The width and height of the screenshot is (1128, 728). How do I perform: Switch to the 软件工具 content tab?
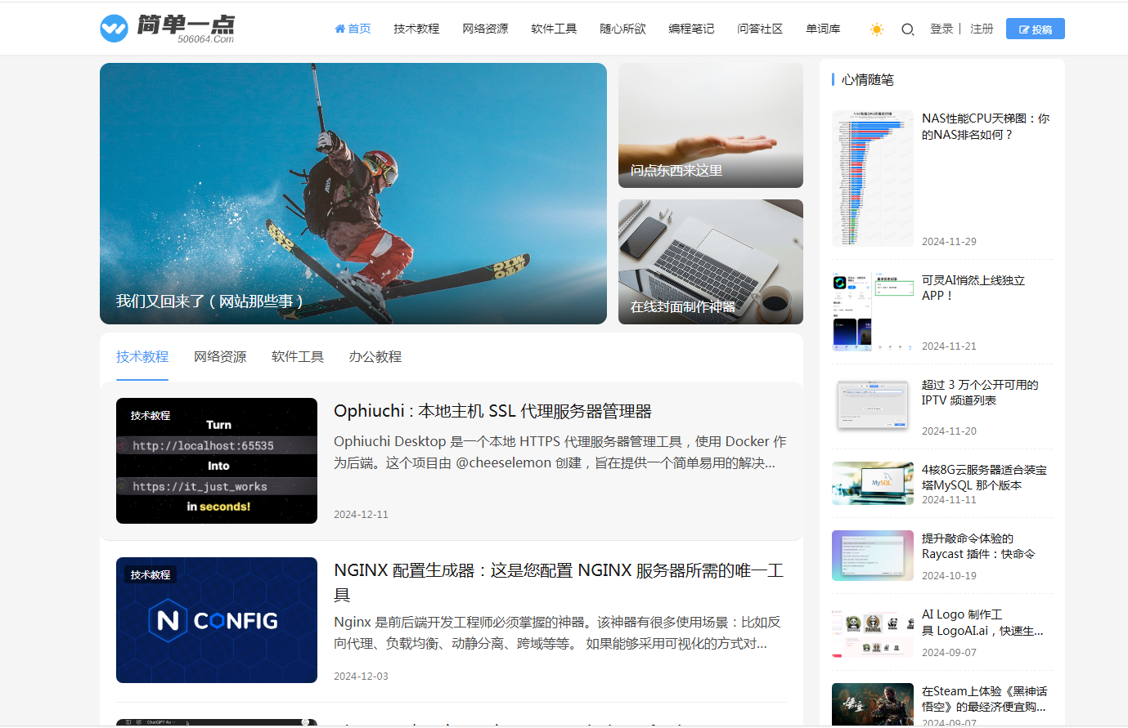(298, 356)
